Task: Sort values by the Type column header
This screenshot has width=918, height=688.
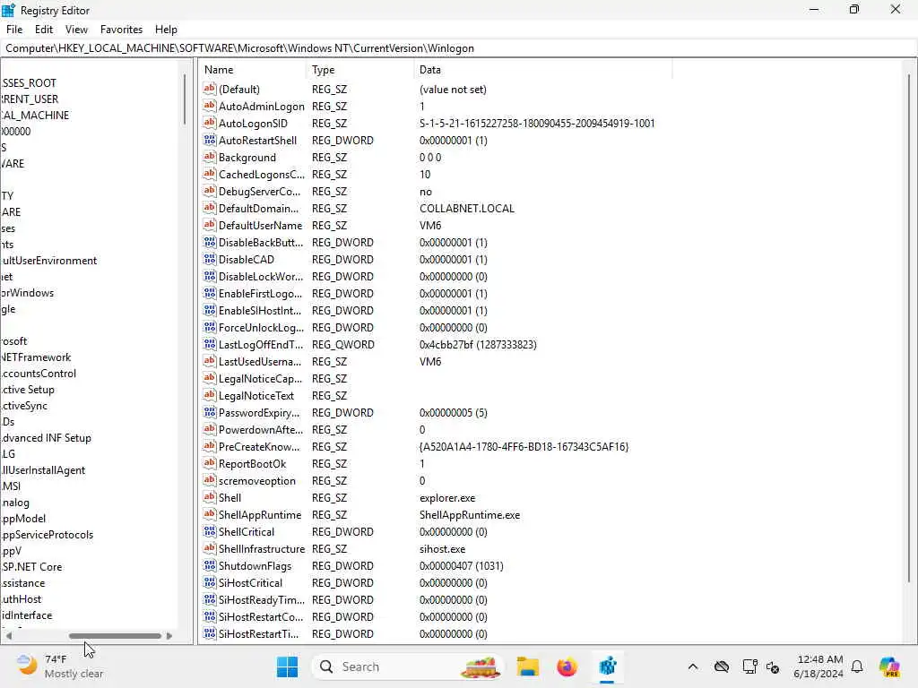Action: [x=360, y=70]
